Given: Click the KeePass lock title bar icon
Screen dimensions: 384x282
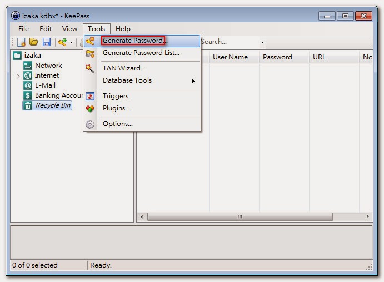Looking at the screenshot, I should (x=16, y=16).
